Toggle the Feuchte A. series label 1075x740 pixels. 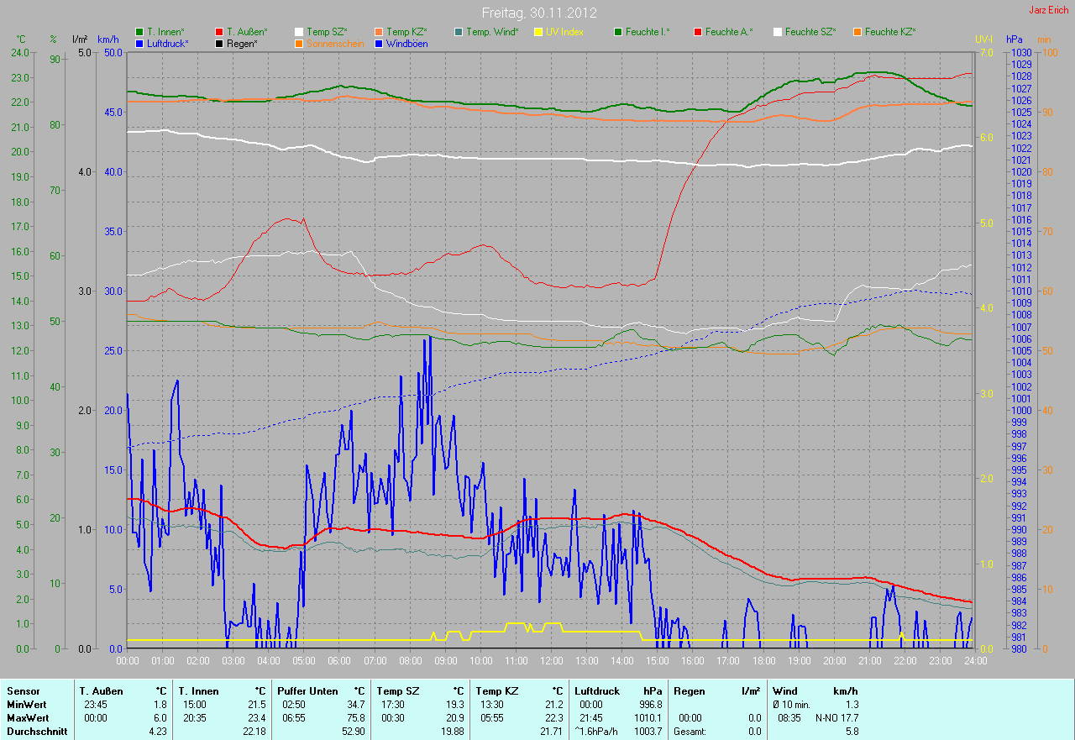point(728,32)
